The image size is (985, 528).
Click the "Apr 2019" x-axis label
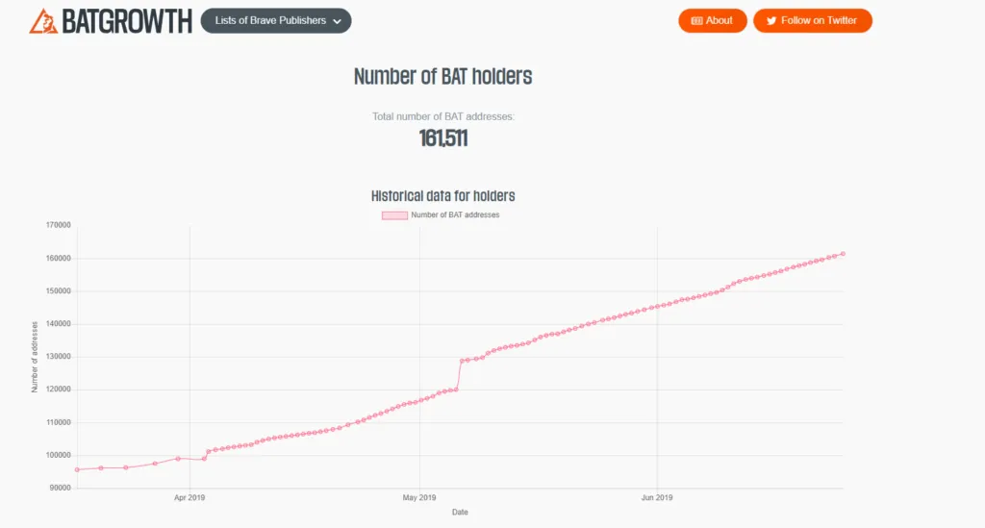tap(189, 498)
